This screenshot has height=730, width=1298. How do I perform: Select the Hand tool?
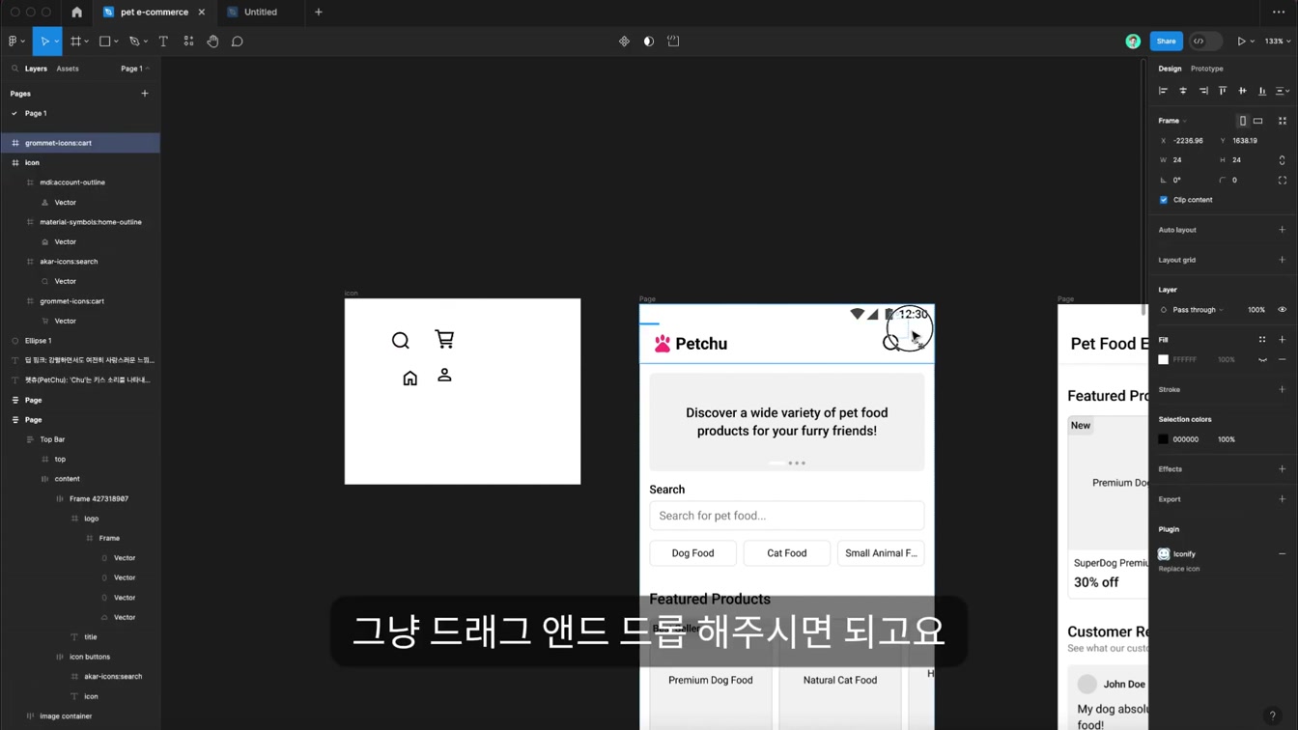click(212, 42)
